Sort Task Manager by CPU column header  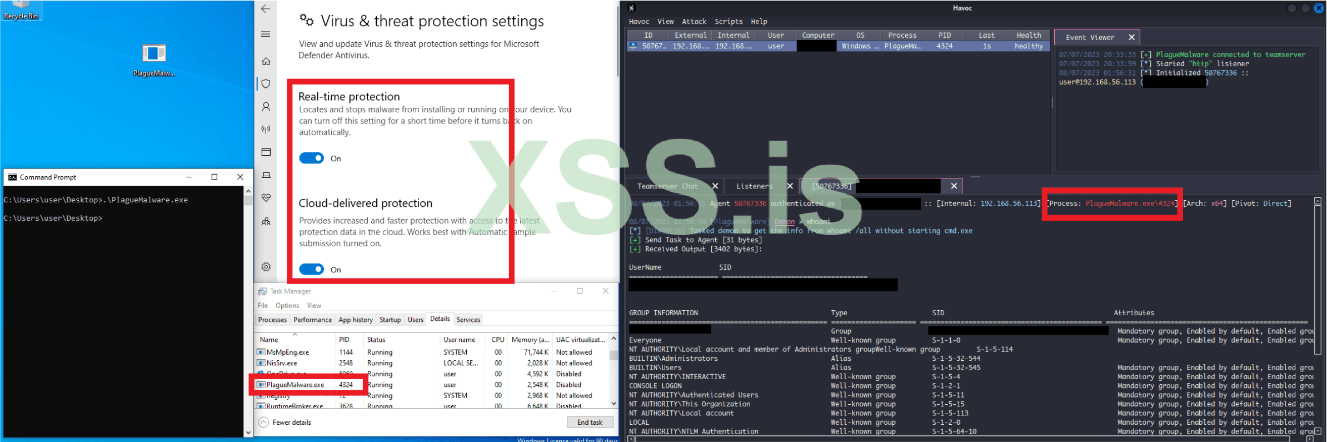click(x=498, y=340)
